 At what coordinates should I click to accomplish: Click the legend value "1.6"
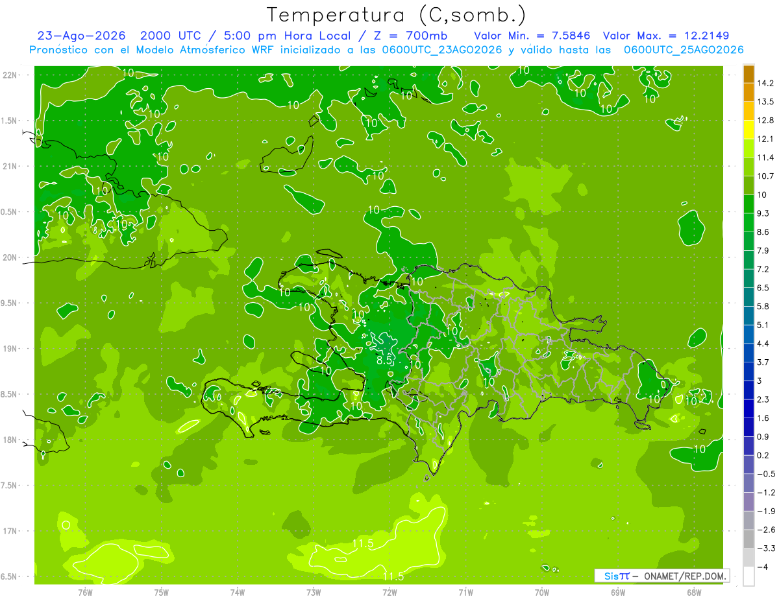point(765,418)
